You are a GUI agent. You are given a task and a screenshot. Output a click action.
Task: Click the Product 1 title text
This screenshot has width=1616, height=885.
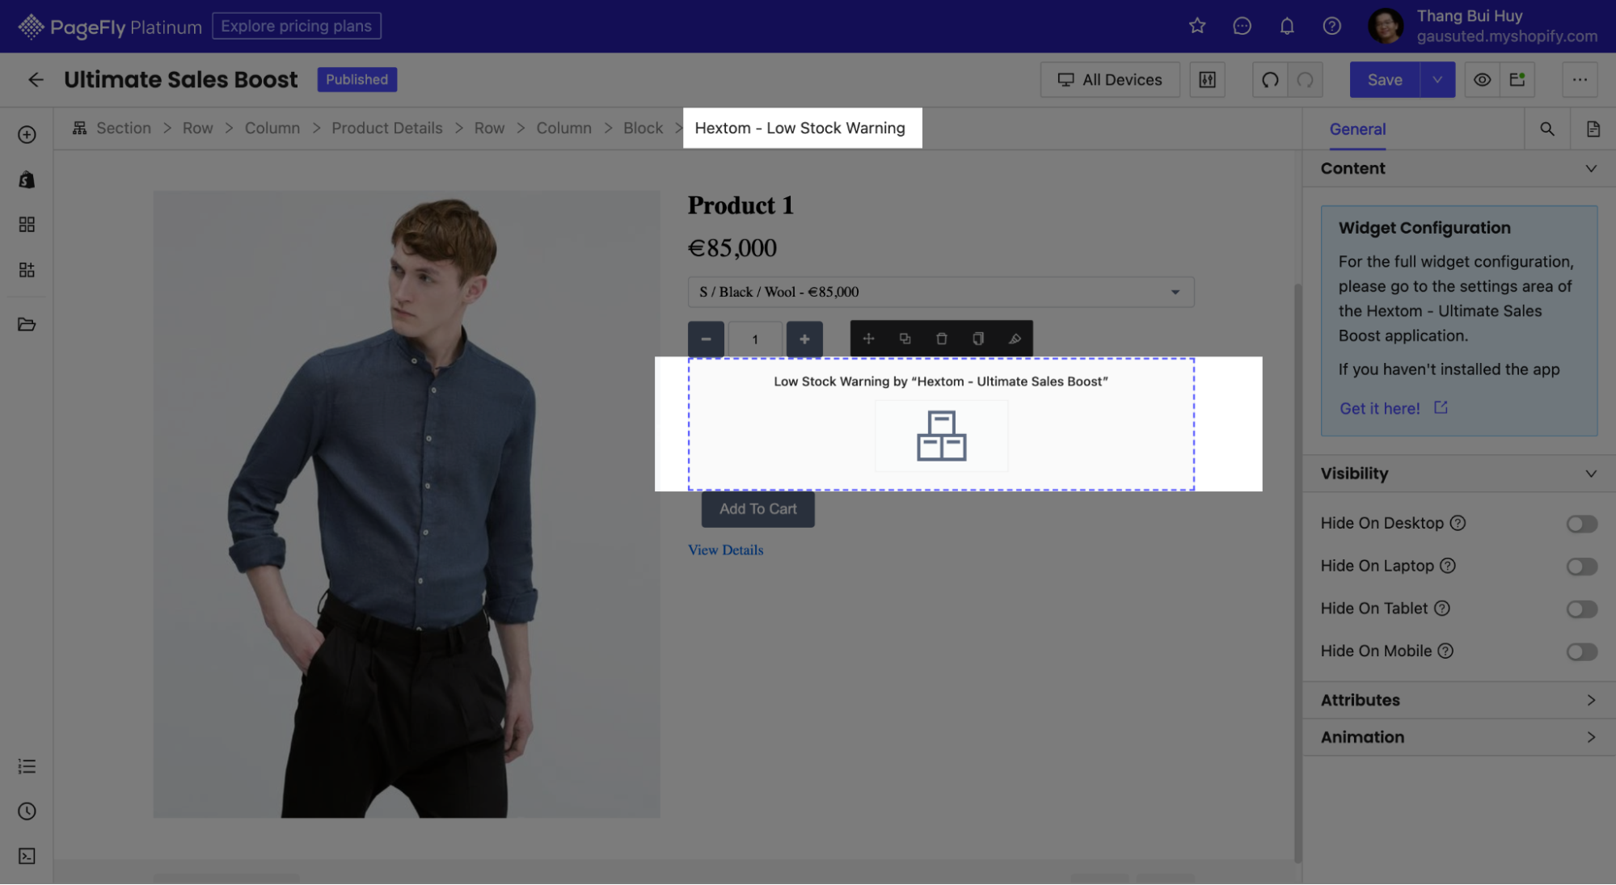tap(740, 205)
